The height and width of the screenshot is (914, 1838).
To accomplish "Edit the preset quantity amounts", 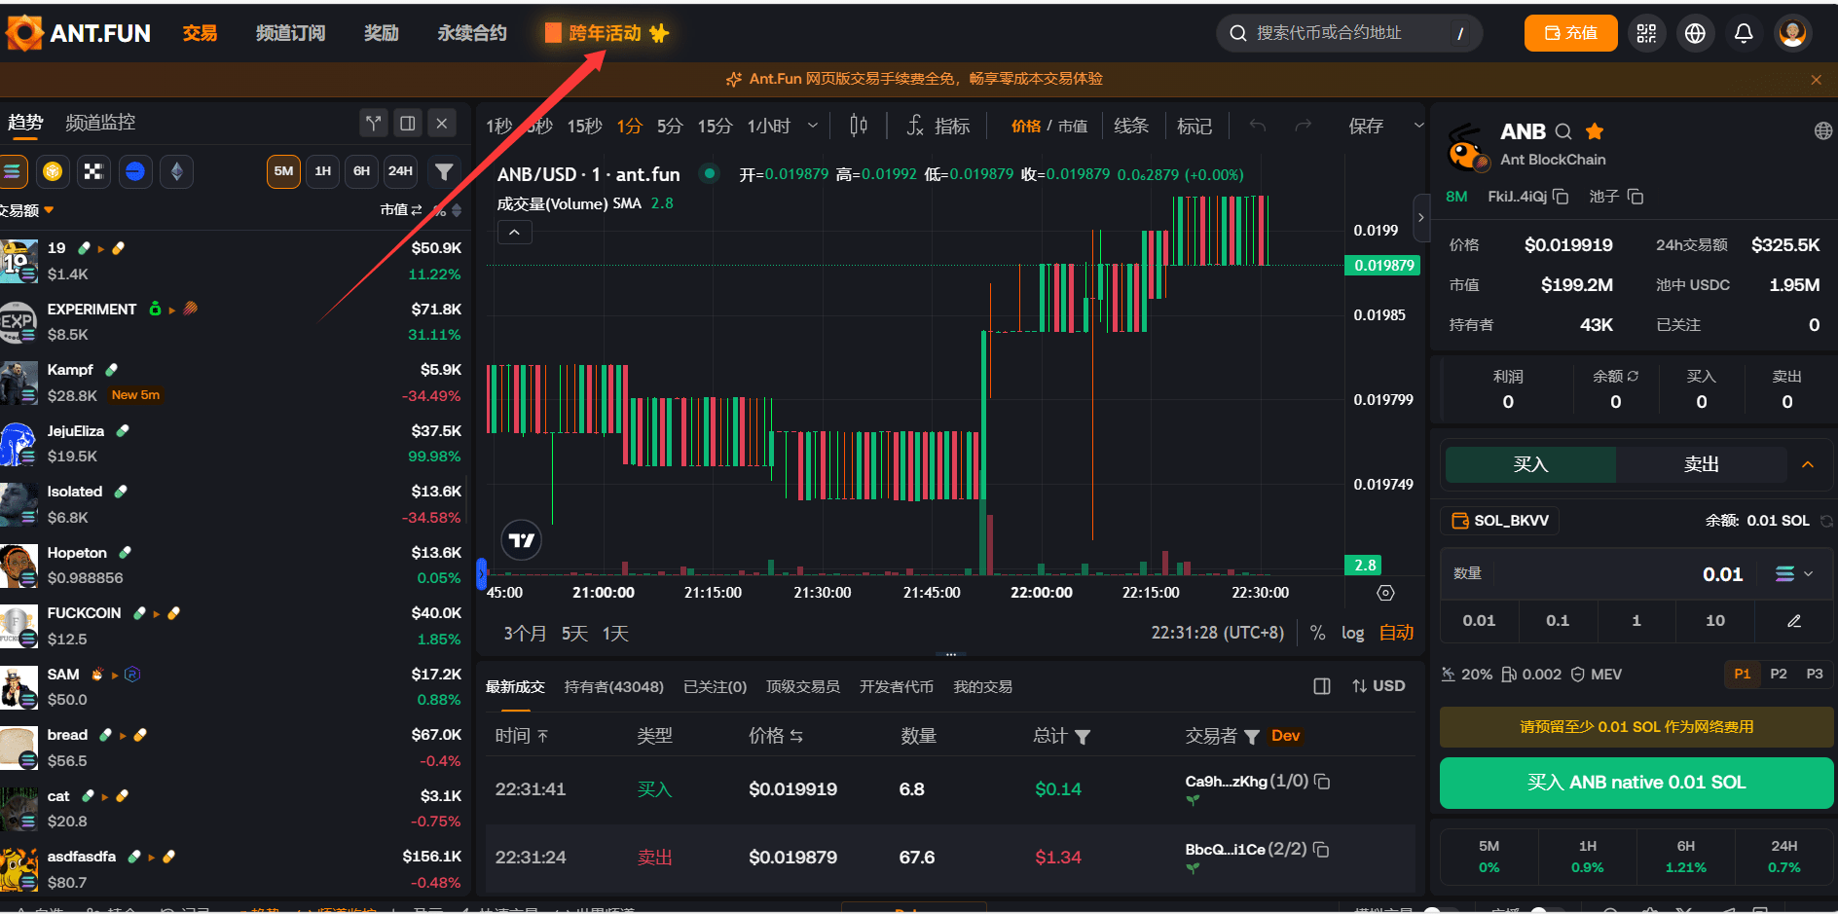I will coord(1794,621).
